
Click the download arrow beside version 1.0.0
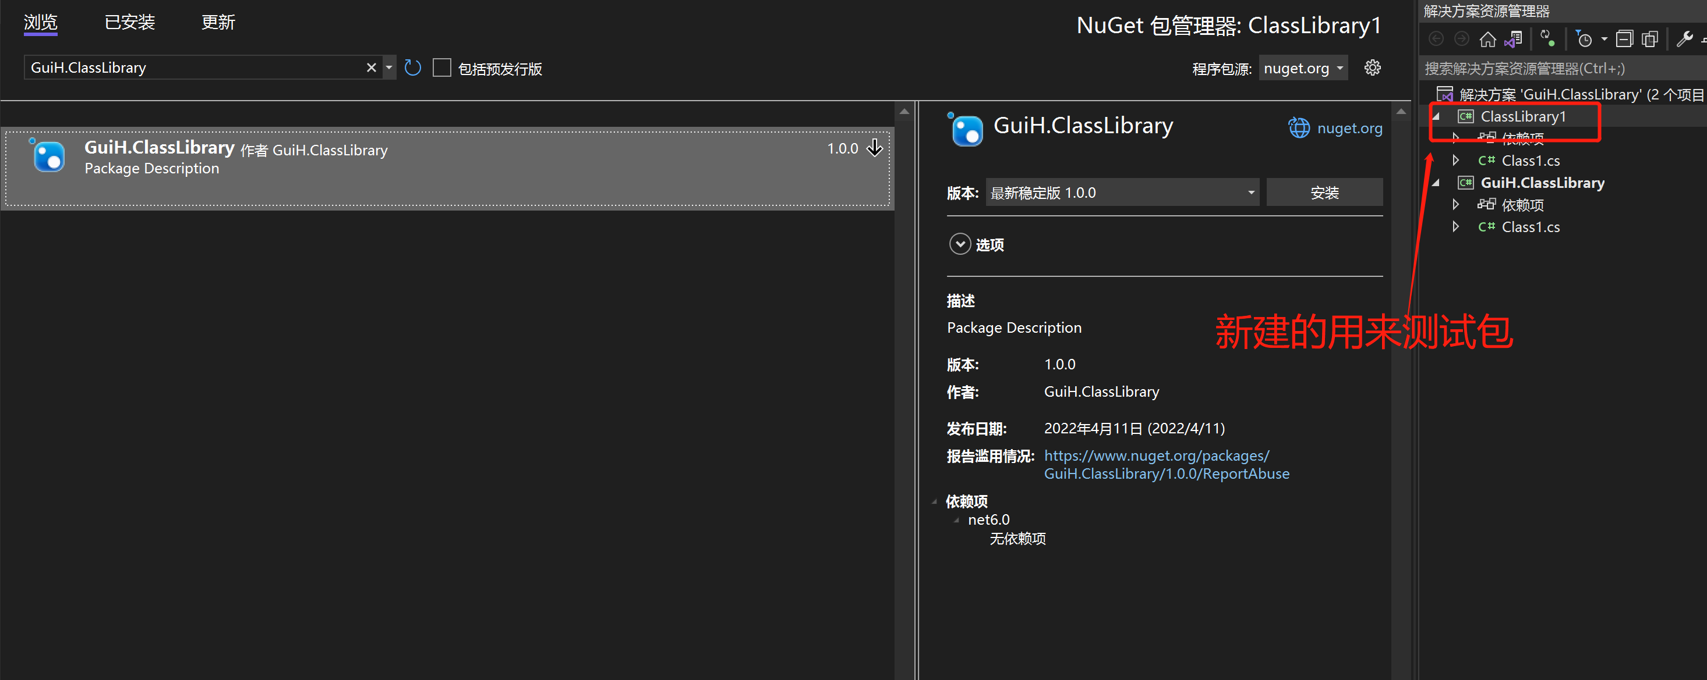[x=875, y=148]
